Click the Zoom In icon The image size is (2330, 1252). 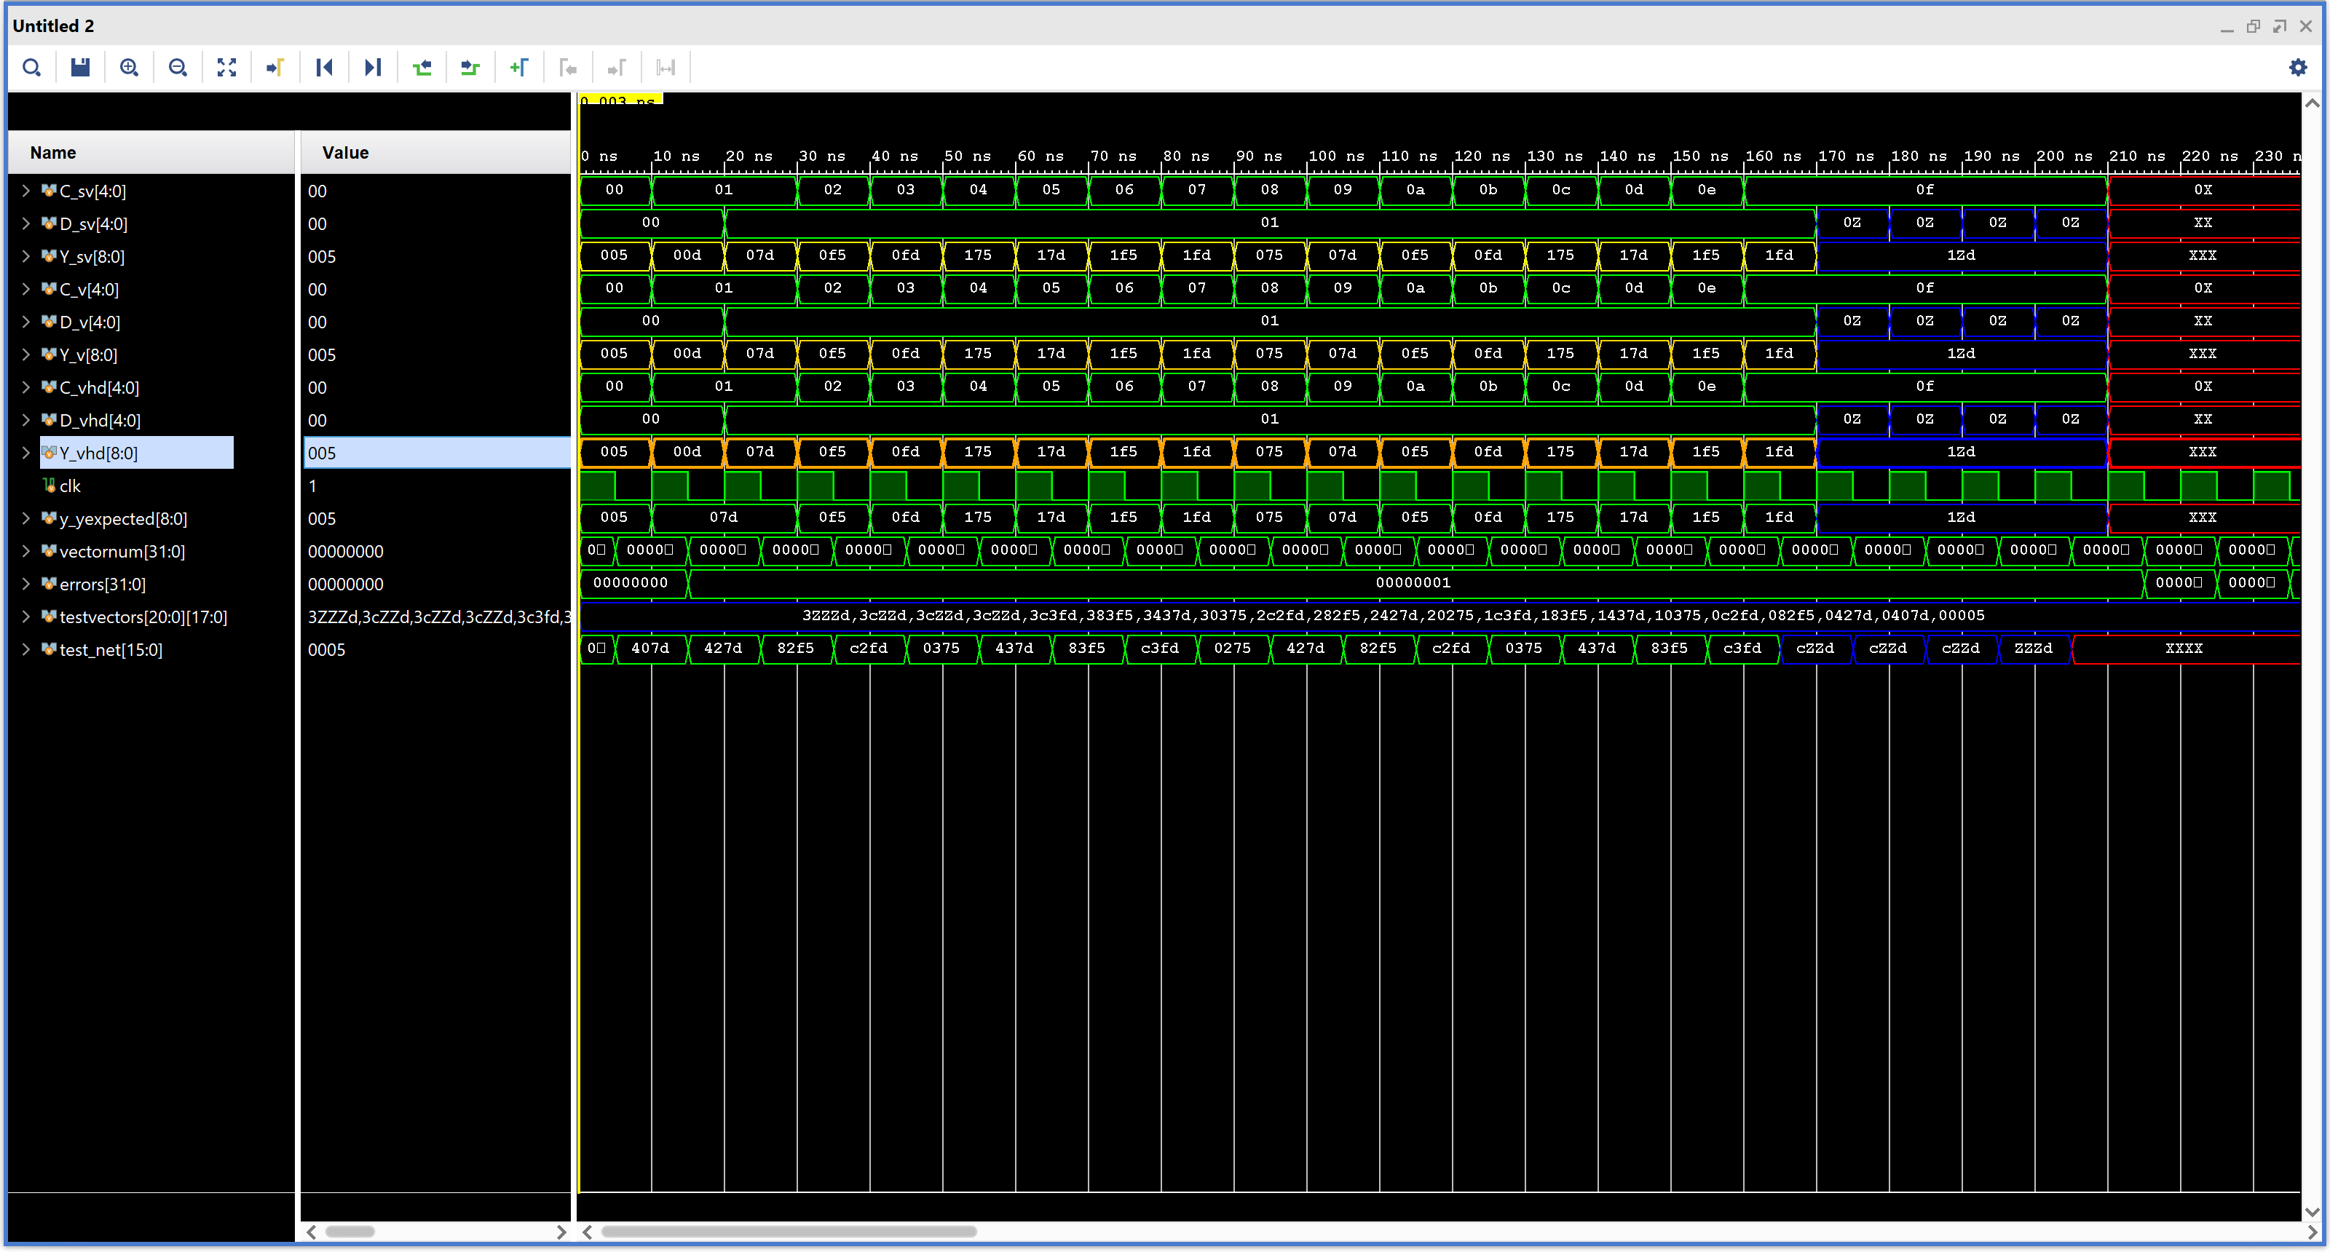click(x=130, y=68)
